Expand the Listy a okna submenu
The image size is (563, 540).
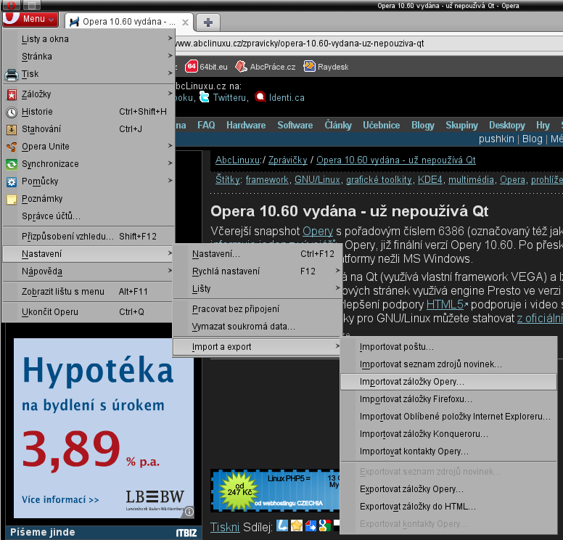point(170,38)
